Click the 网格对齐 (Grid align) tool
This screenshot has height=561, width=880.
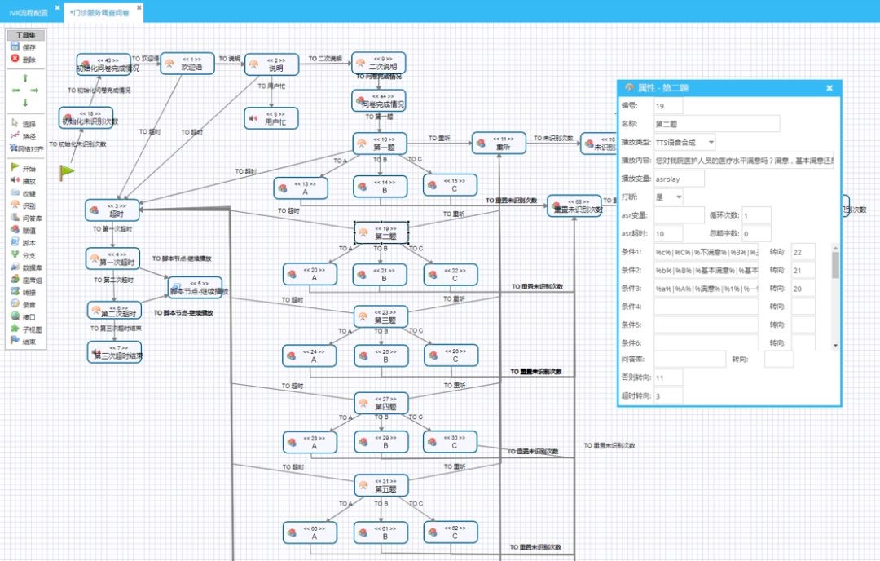15,148
